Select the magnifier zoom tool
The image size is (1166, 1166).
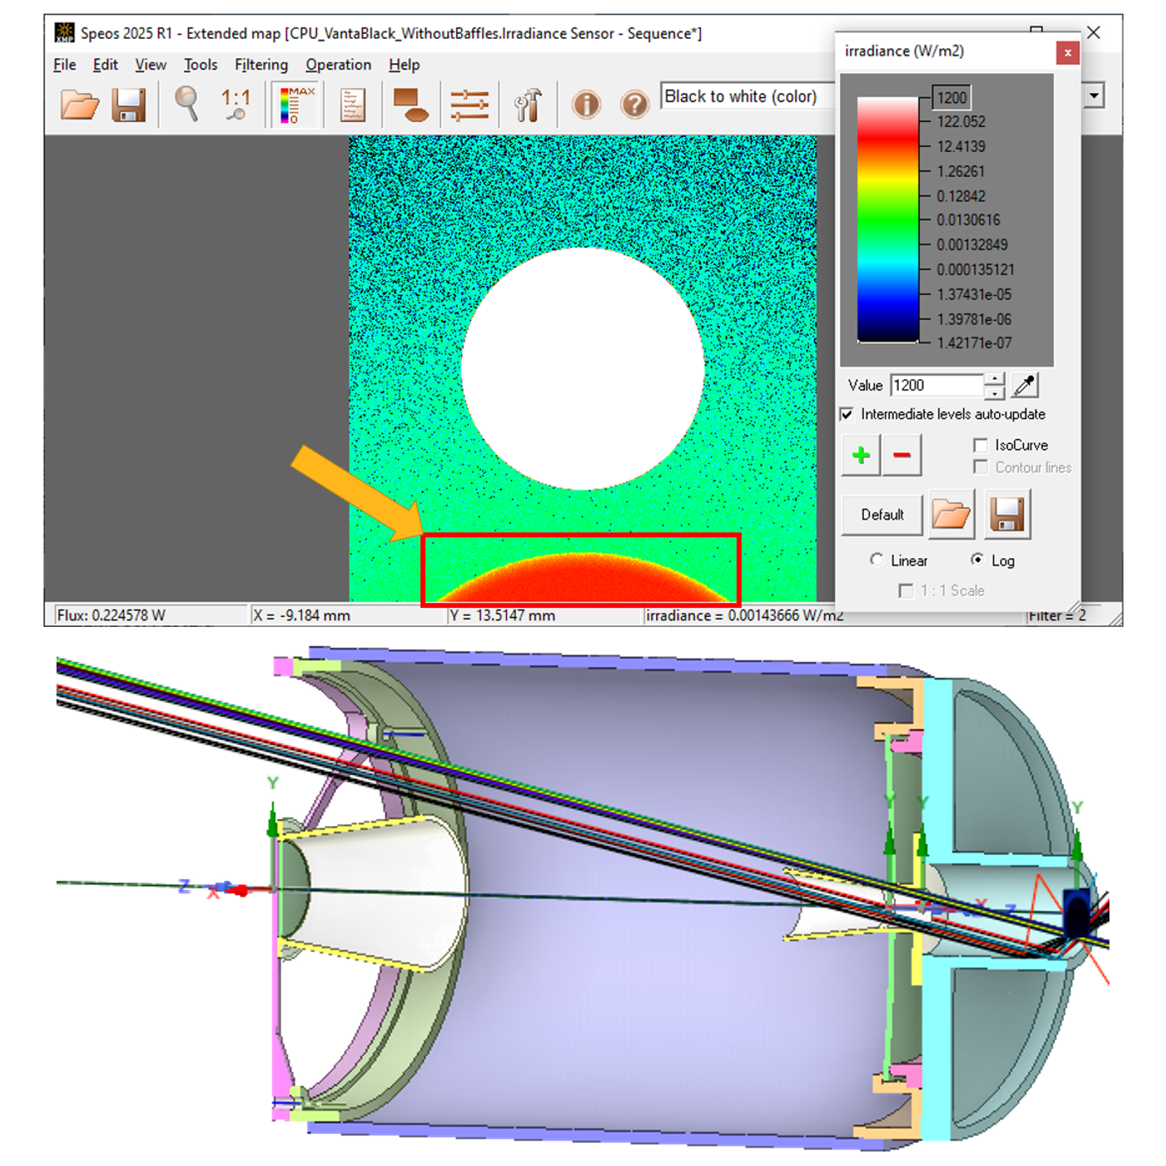(x=187, y=104)
